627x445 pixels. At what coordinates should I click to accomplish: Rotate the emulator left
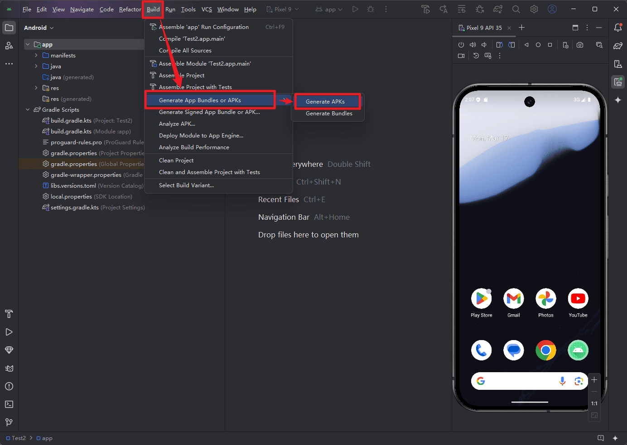(x=499, y=45)
